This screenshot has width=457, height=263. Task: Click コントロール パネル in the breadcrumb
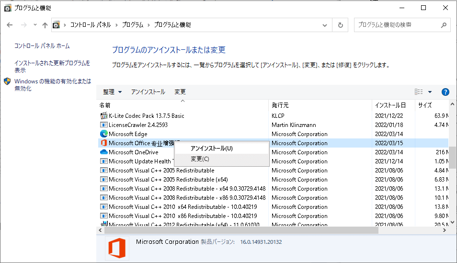coord(91,25)
